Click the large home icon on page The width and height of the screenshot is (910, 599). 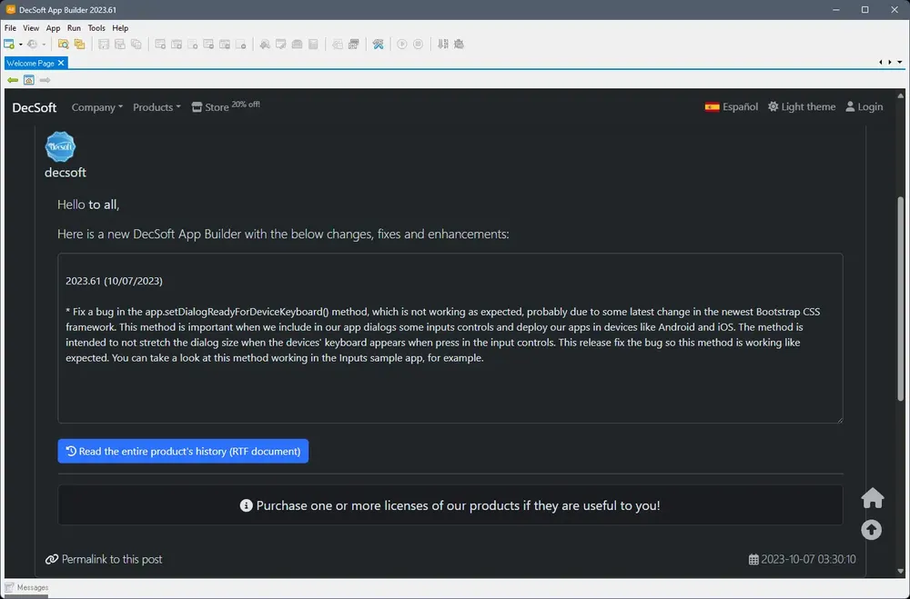(x=873, y=497)
